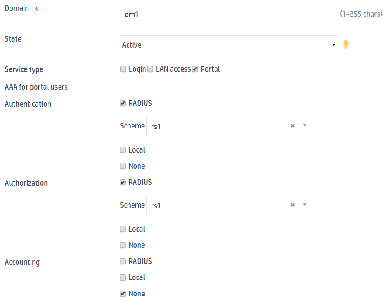Click the lightbulb hint icon beside State
Screen dimensions: 388x302
pos(346,45)
